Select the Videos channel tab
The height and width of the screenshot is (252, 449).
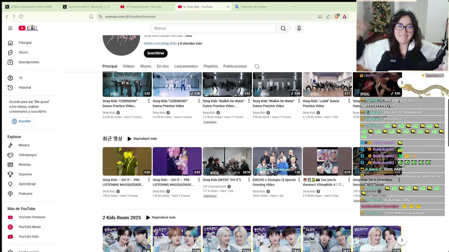pyautogui.click(x=128, y=66)
